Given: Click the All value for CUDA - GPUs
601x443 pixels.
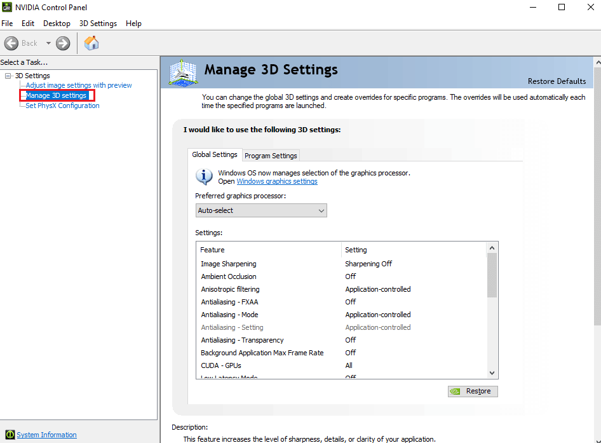Looking at the screenshot, I should click(348, 365).
